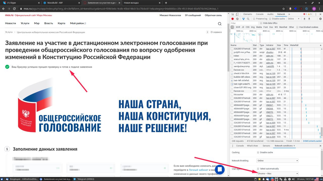This screenshot has height=181, width=323.
Task: Check the Has blocked cookies box
Action: point(298,27)
